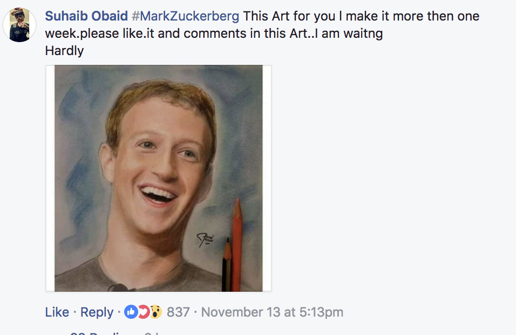Click the black pencil beside the red one

pyautogui.click(x=227, y=264)
